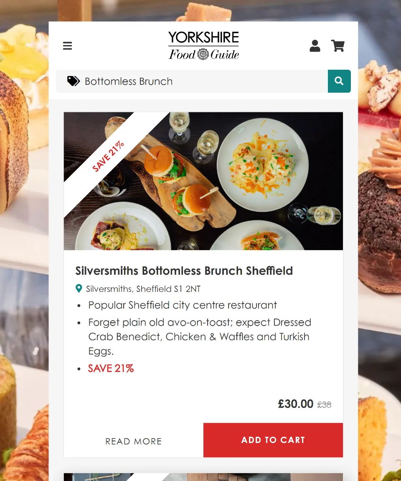Focus the Bottomless Brunch search field

point(192,81)
